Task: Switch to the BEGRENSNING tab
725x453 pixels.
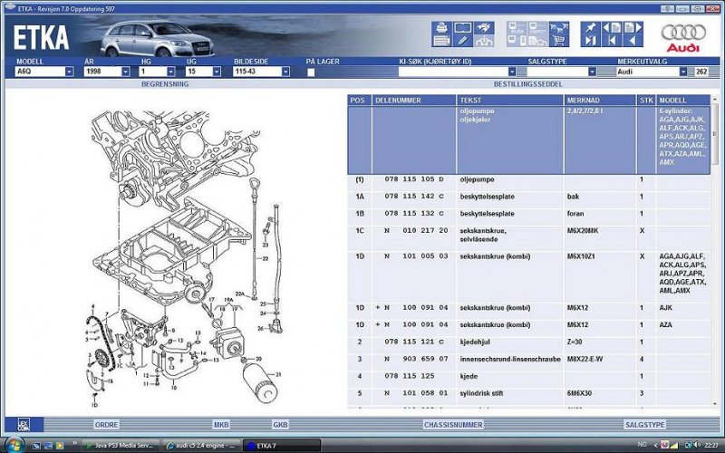Action: click(164, 83)
